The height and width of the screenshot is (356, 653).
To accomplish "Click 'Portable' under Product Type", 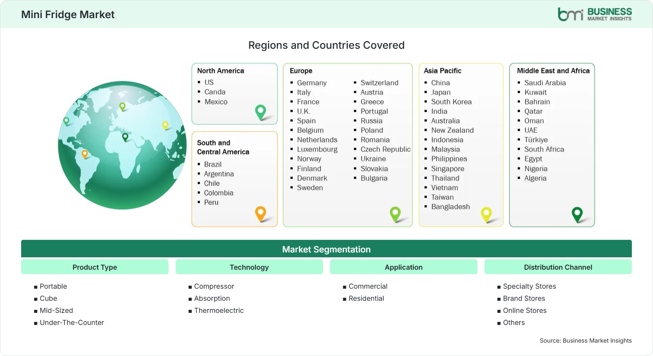I will pyautogui.click(x=53, y=287).
